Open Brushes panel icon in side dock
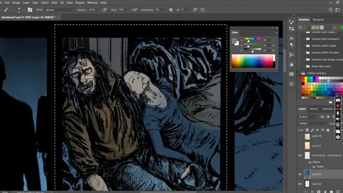This screenshot has width=343, height=193. coord(292,22)
